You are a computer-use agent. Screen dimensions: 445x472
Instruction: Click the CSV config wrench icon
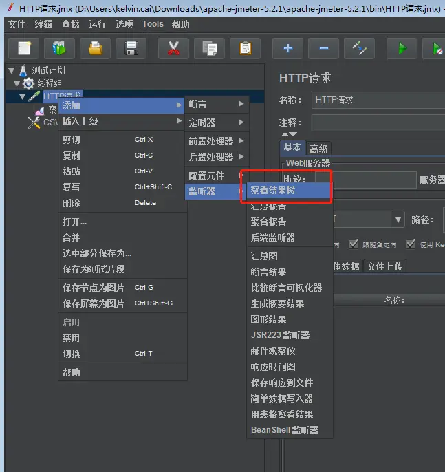pos(34,122)
